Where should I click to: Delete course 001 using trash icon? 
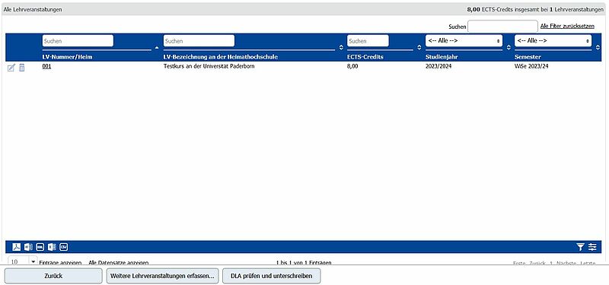pos(22,68)
